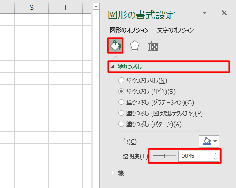
Task: Open the task pane options dropdown arrow
Action: pyautogui.click(x=204, y=13)
